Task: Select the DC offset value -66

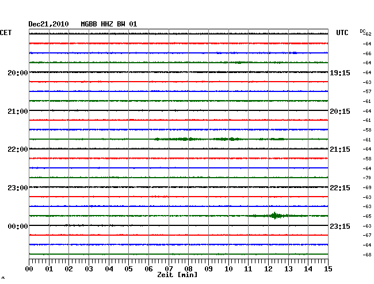Action: coord(367,53)
